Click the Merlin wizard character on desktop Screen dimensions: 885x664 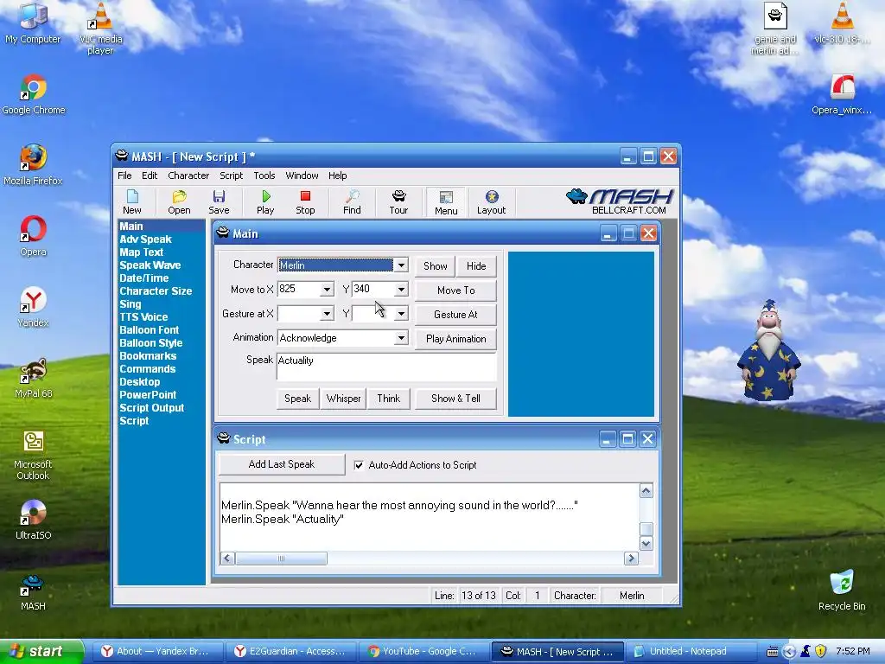pos(768,351)
